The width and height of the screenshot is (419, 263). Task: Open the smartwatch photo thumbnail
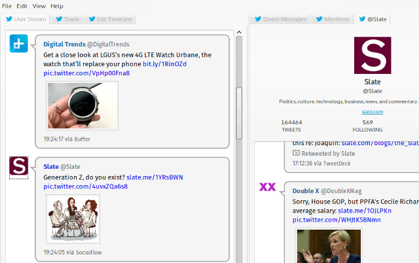pyautogui.click(x=82, y=106)
